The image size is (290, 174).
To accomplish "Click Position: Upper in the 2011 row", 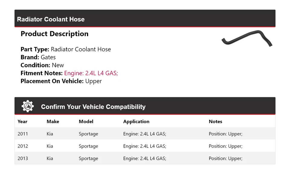I will pyautogui.click(x=225, y=134).
